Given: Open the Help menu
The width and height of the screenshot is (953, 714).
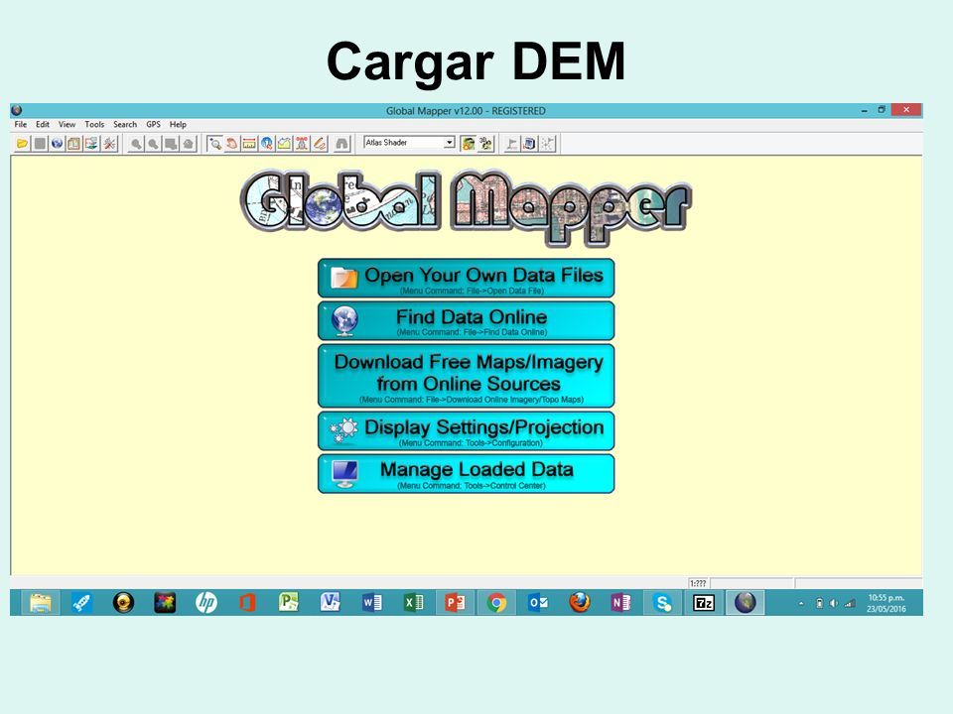Looking at the screenshot, I should click(x=178, y=125).
